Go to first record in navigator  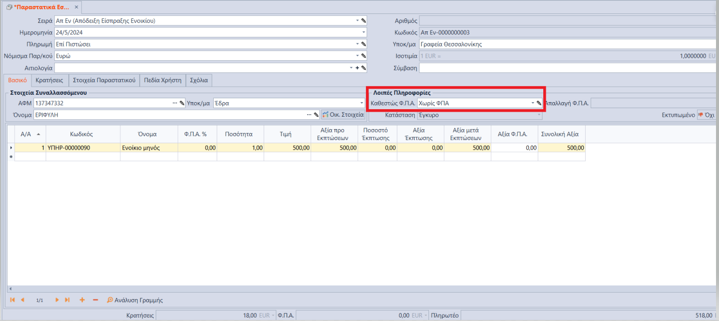(x=12, y=300)
